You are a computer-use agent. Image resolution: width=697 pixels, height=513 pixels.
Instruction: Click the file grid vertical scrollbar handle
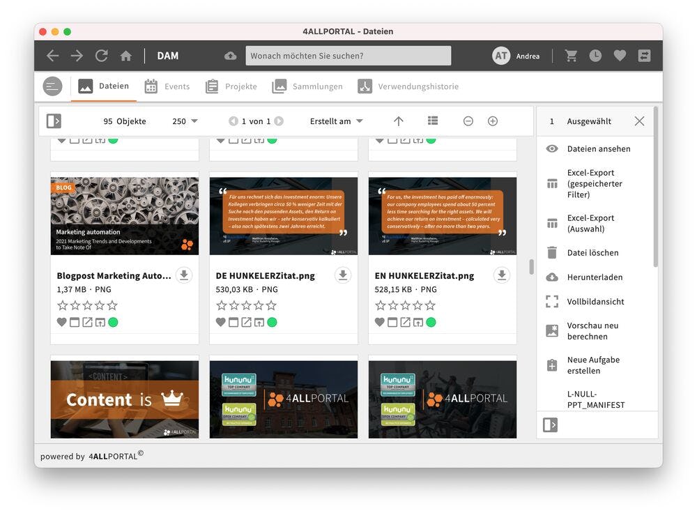pos(531,267)
